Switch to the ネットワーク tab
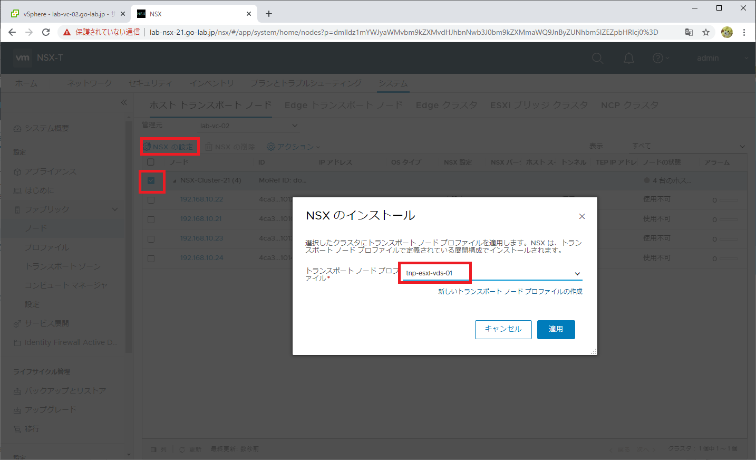The height and width of the screenshot is (460, 756). pos(89,83)
